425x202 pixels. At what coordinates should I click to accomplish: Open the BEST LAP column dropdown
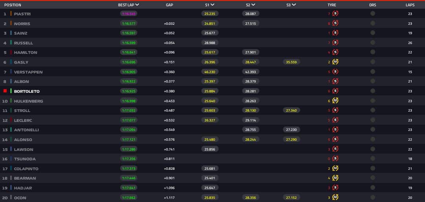pos(137,5)
